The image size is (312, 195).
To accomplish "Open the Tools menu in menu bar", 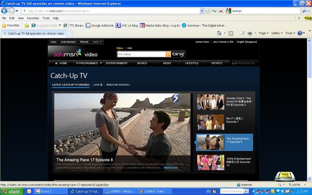I will coord(46,18).
